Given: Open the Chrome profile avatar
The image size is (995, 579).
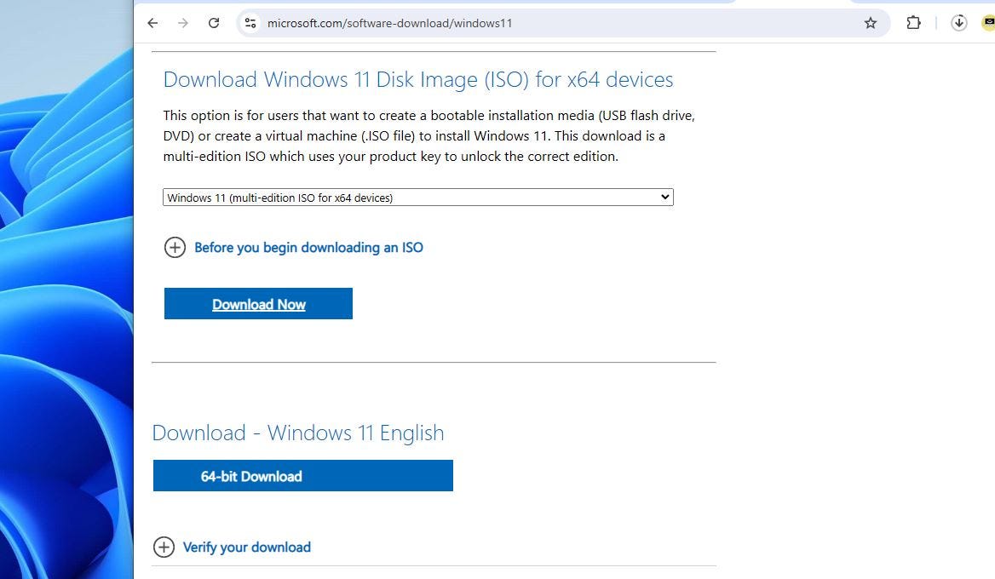Looking at the screenshot, I should [x=989, y=23].
